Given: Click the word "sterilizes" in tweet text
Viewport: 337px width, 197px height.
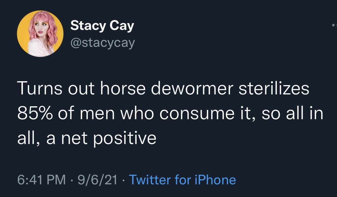Looking at the screenshot, I should (274, 88).
